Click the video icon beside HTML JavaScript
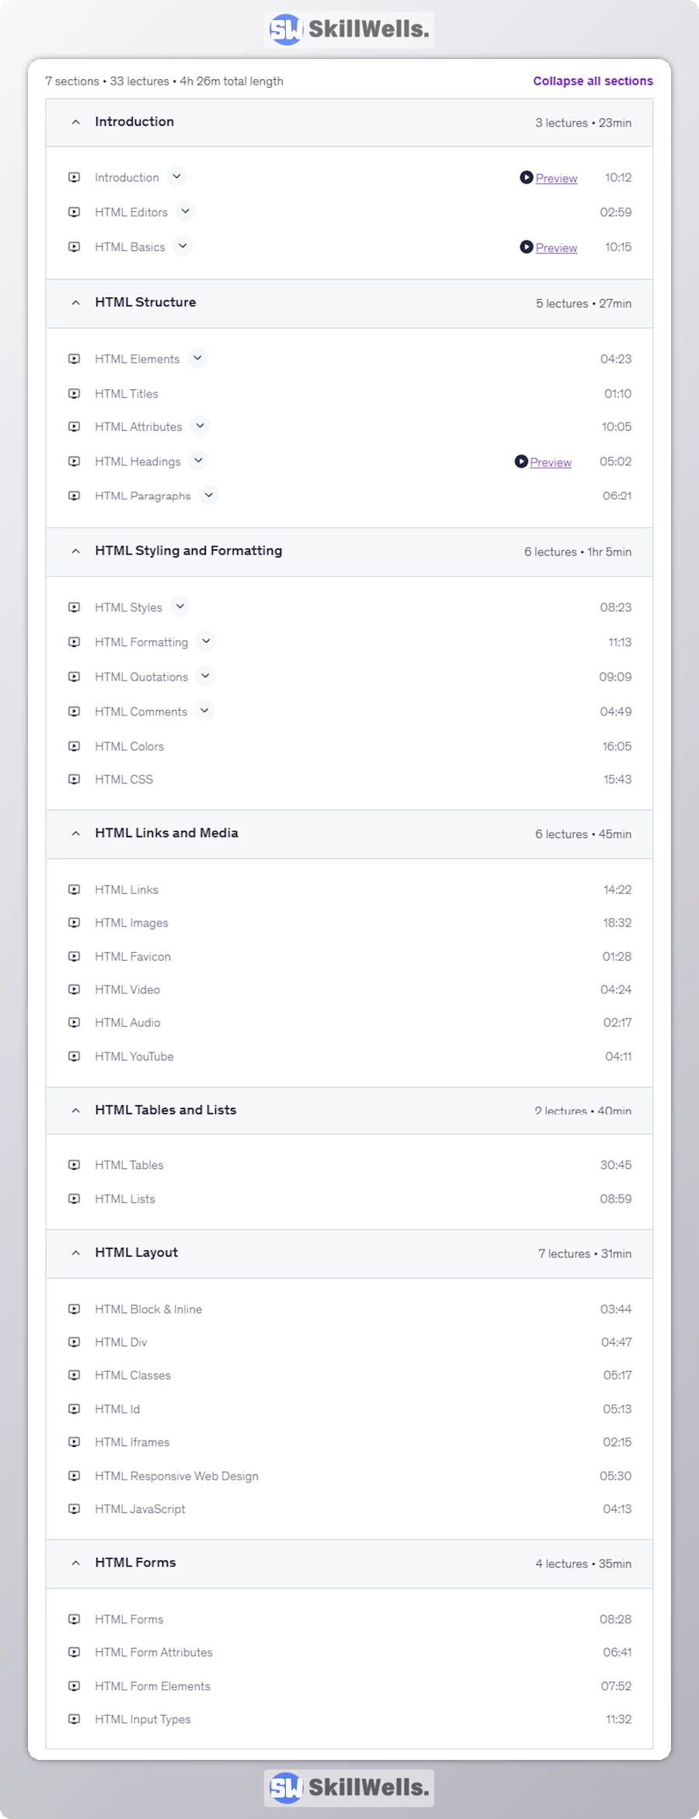Screen dimensions: 699x1819 (x=75, y=1509)
